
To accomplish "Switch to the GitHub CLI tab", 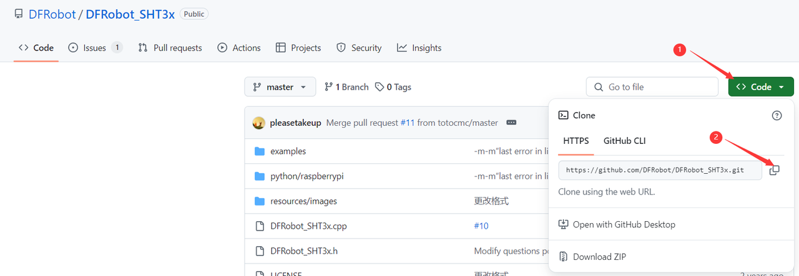I will [624, 141].
